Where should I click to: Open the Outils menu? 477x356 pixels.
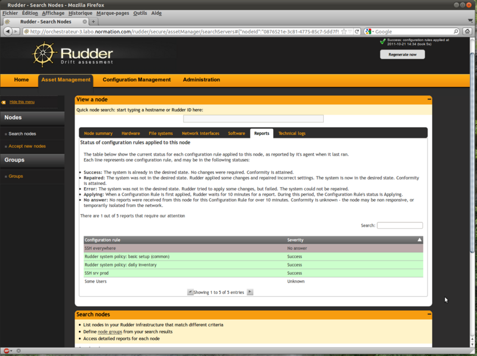pos(140,13)
